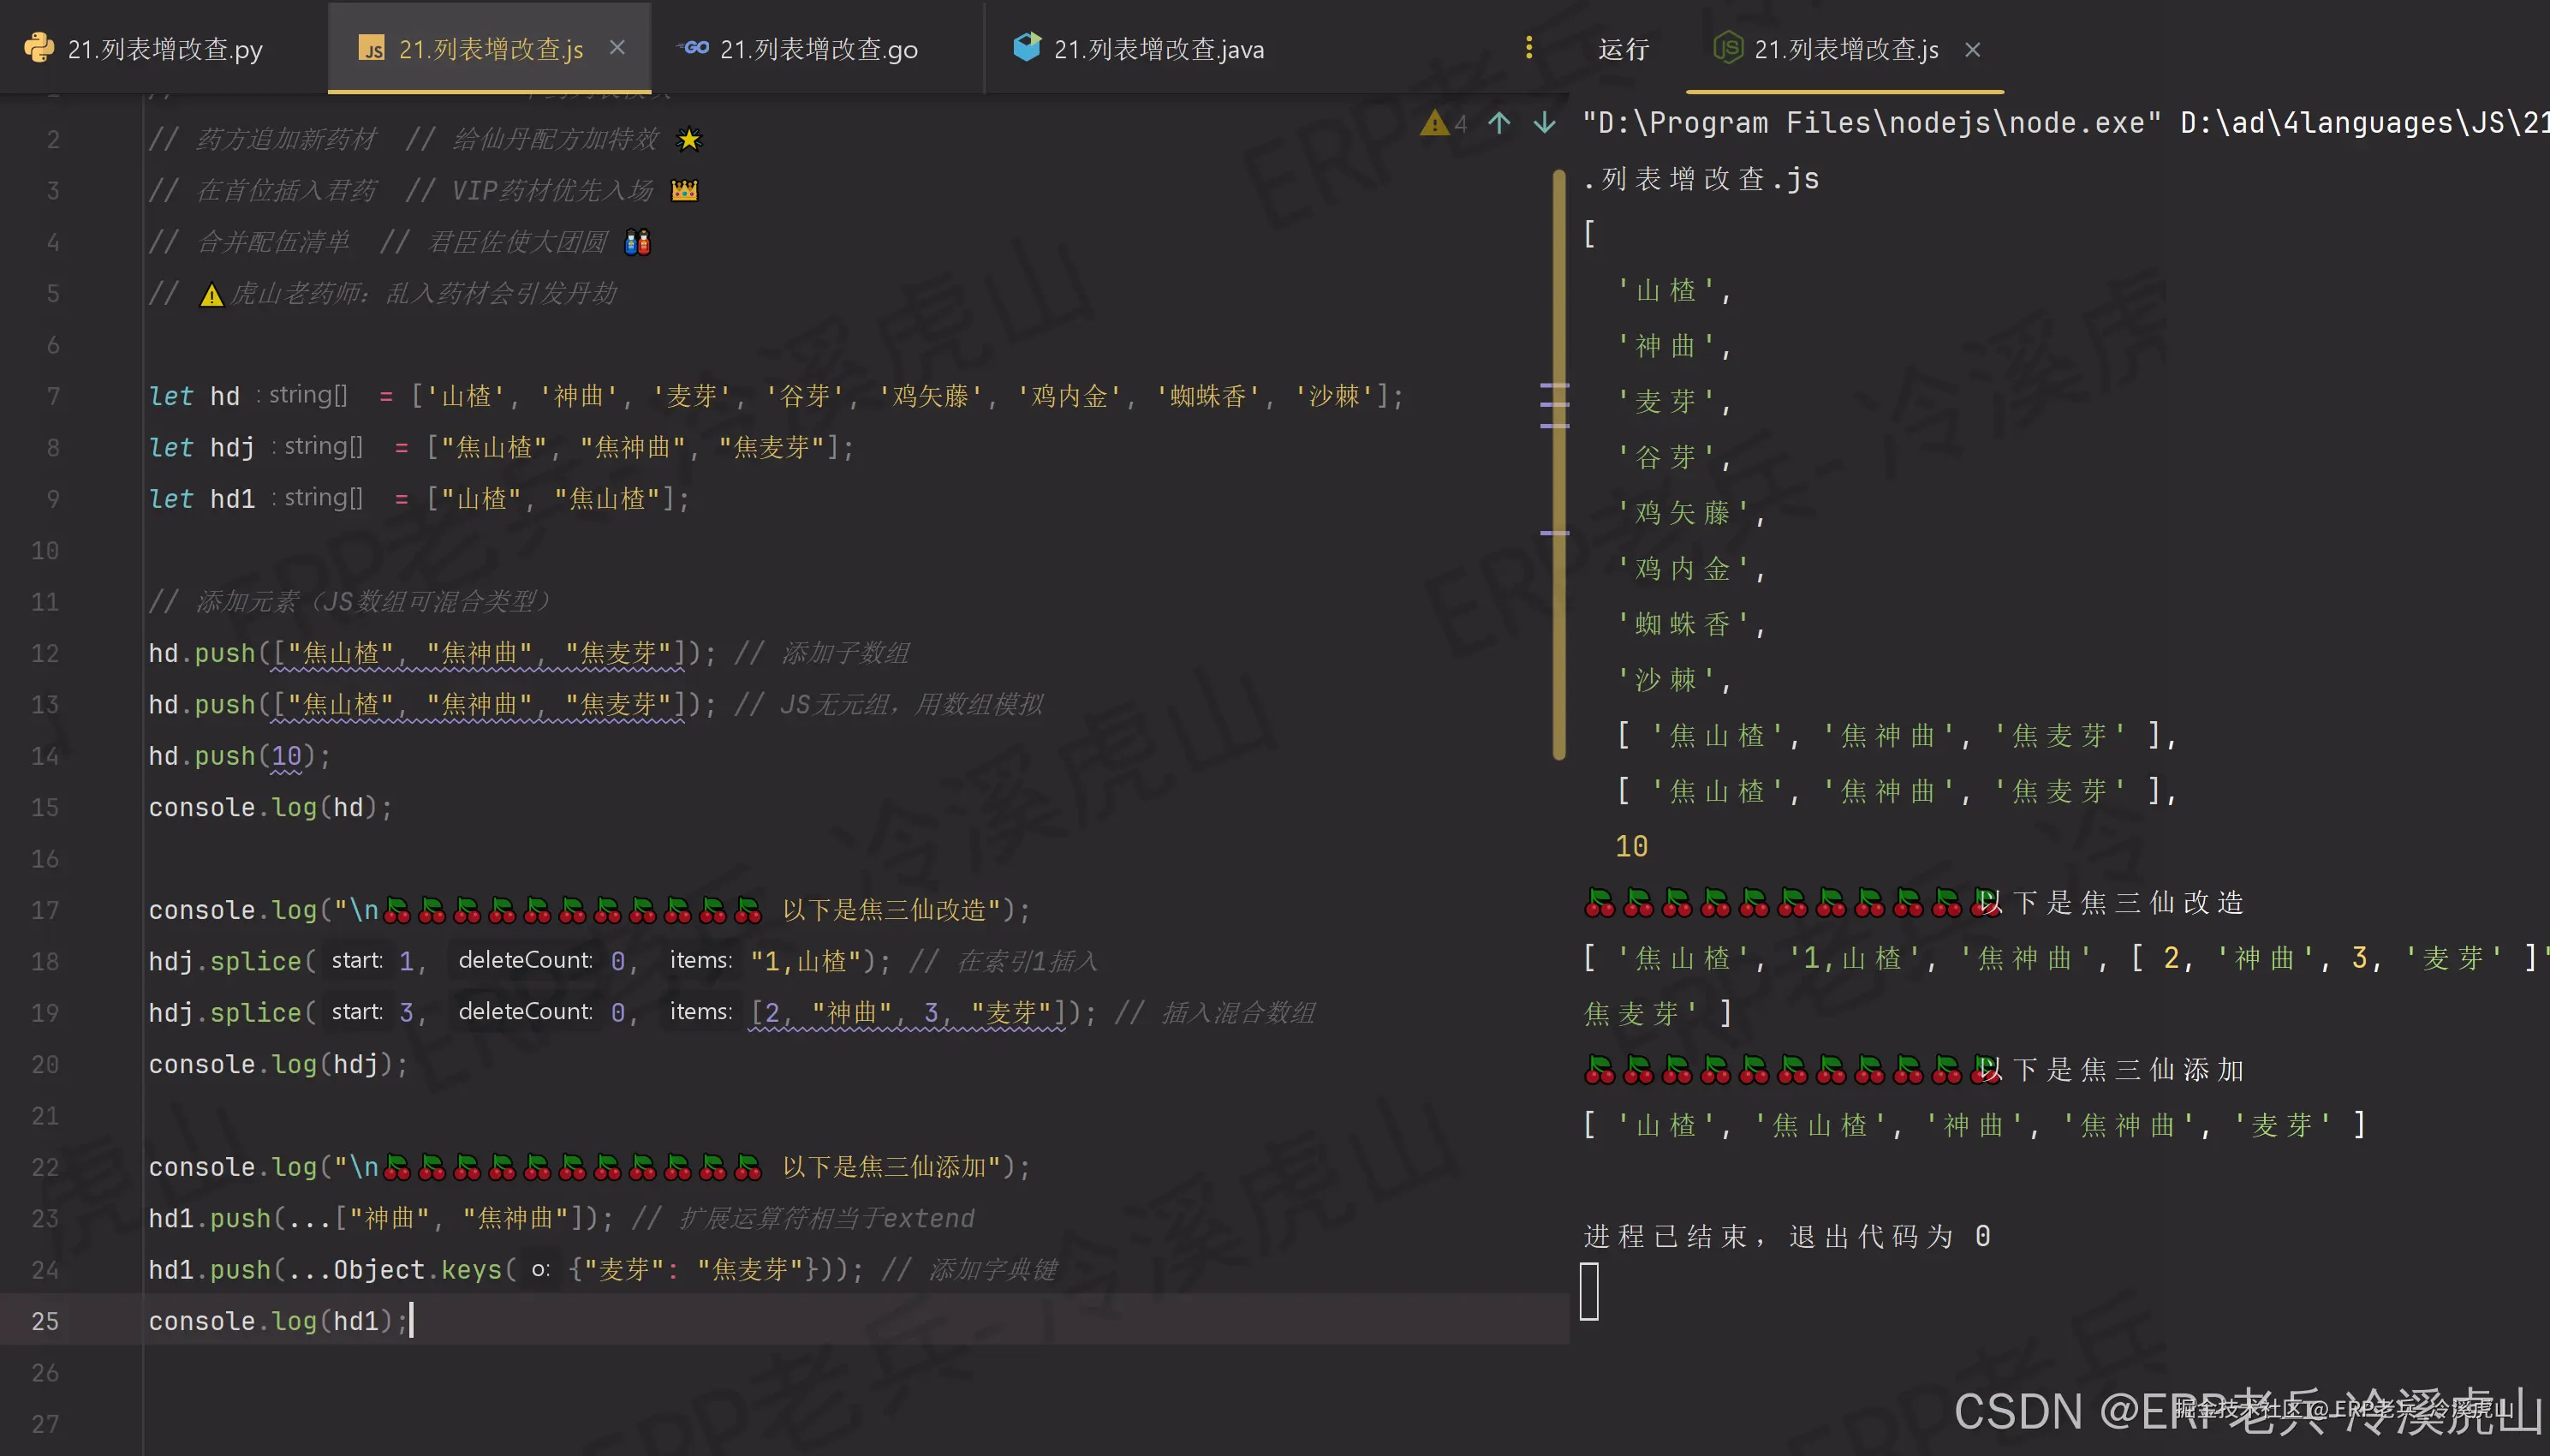2550x1456 pixels.
Task: Open the three-dot overflow menu beside the tabs
Action: click(1528, 47)
